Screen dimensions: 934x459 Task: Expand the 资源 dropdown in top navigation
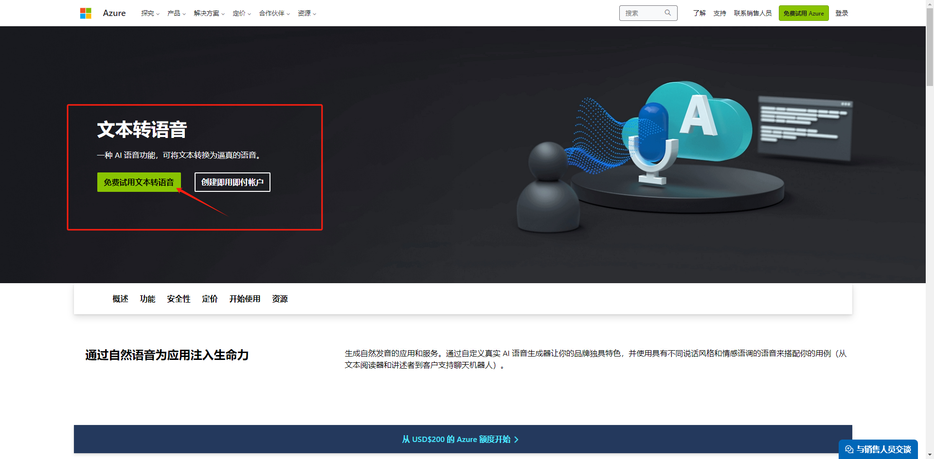(x=307, y=13)
